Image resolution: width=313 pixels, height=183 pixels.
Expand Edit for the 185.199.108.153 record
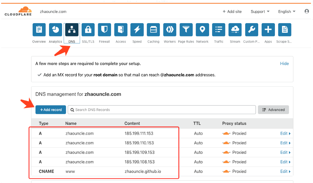pyautogui.click(x=285, y=162)
